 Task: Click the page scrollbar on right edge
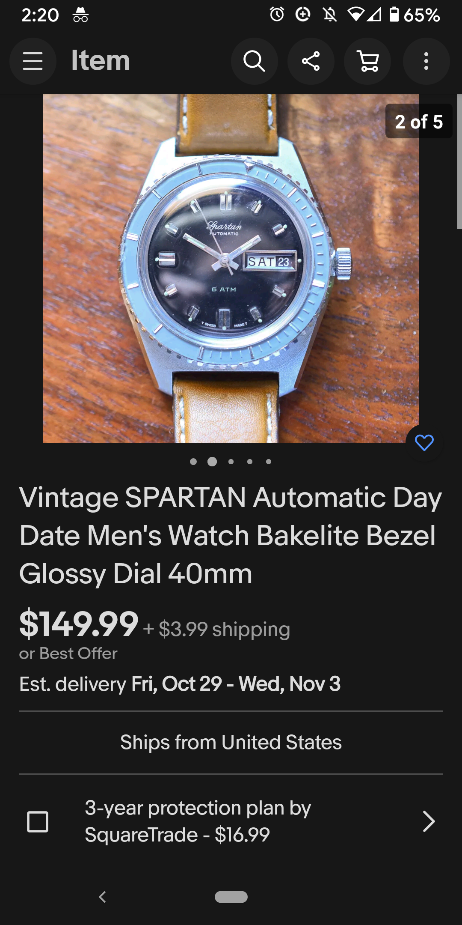click(459, 162)
